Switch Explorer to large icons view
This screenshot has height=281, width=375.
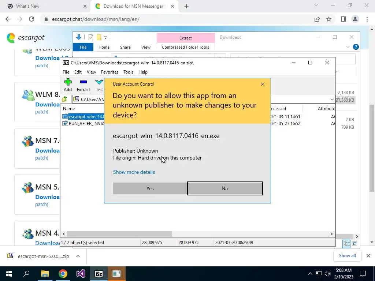(x=354, y=243)
